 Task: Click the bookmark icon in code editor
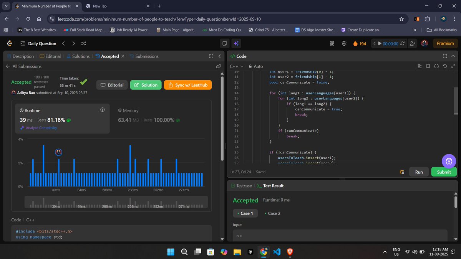[428, 66]
